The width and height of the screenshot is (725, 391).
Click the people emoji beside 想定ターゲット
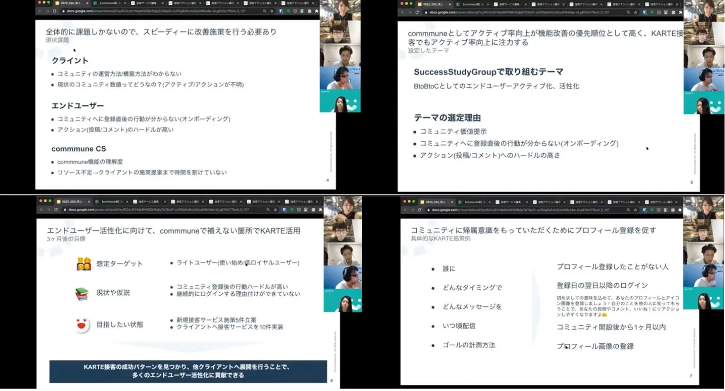[x=84, y=263]
